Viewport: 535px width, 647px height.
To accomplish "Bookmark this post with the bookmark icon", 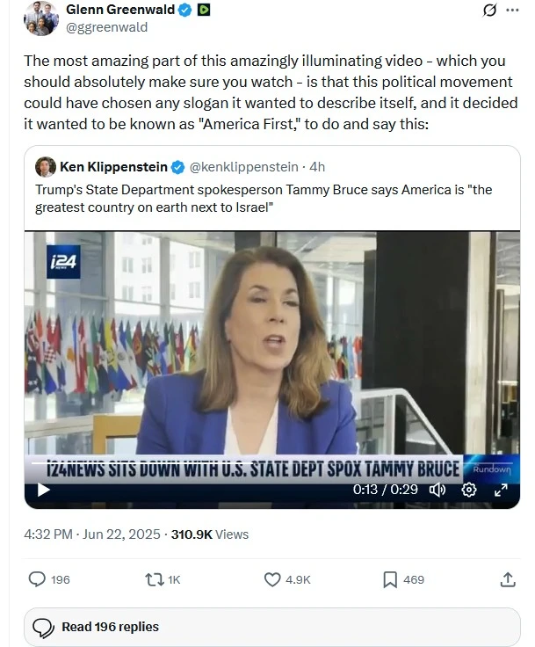I will (x=390, y=579).
